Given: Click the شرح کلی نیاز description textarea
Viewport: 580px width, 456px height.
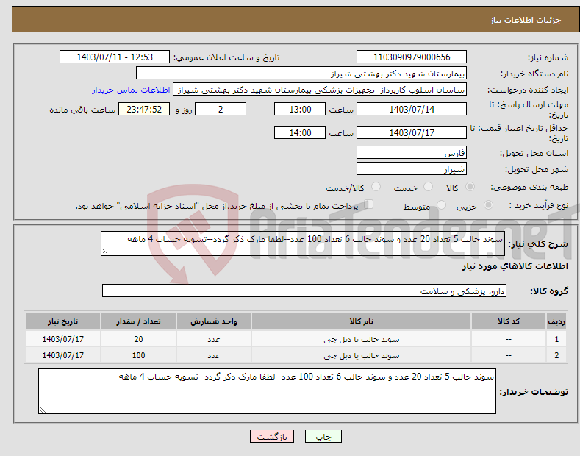Looking at the screenshot, I should pyautogui.click(x=303, y=243).
